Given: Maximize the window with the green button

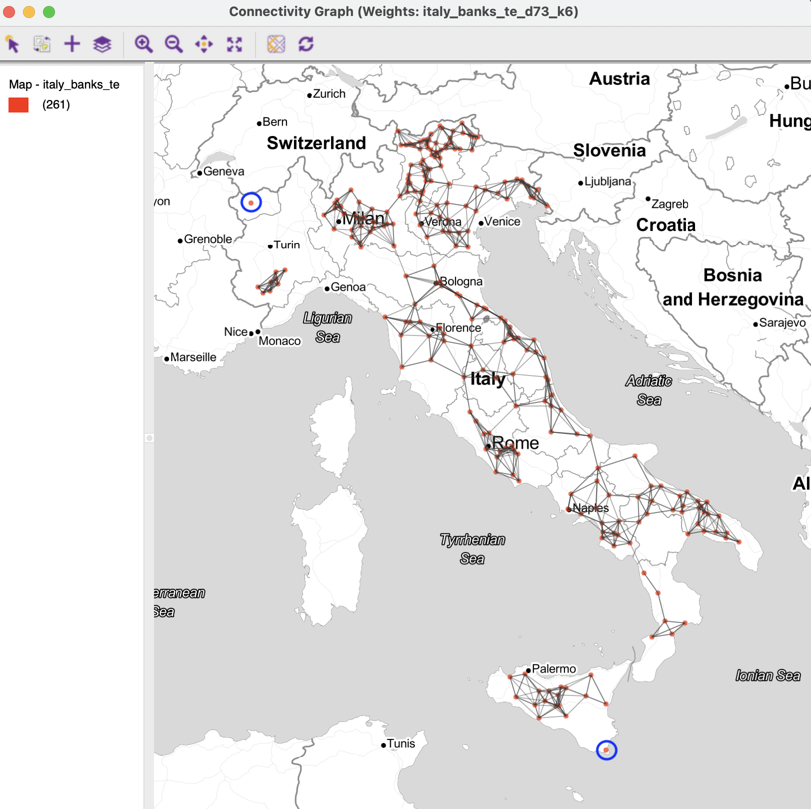Looking at the screenshot, I should coord(49,11).
